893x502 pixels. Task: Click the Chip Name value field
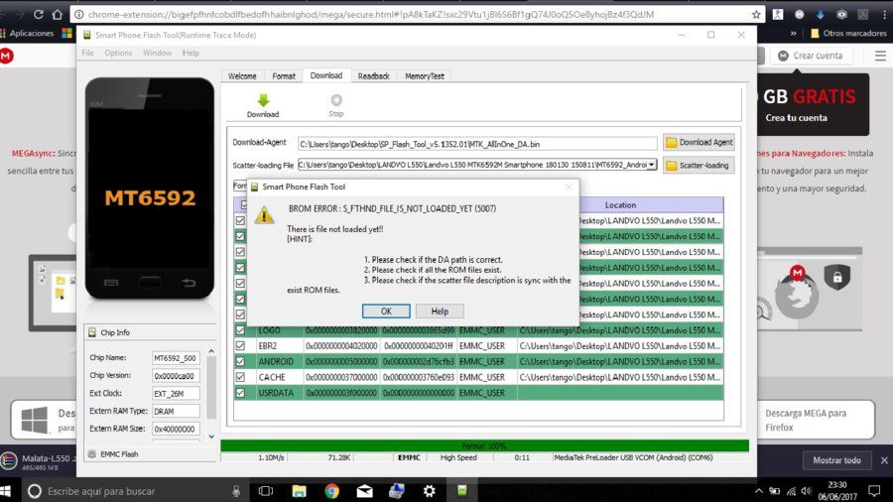(176, 358)
